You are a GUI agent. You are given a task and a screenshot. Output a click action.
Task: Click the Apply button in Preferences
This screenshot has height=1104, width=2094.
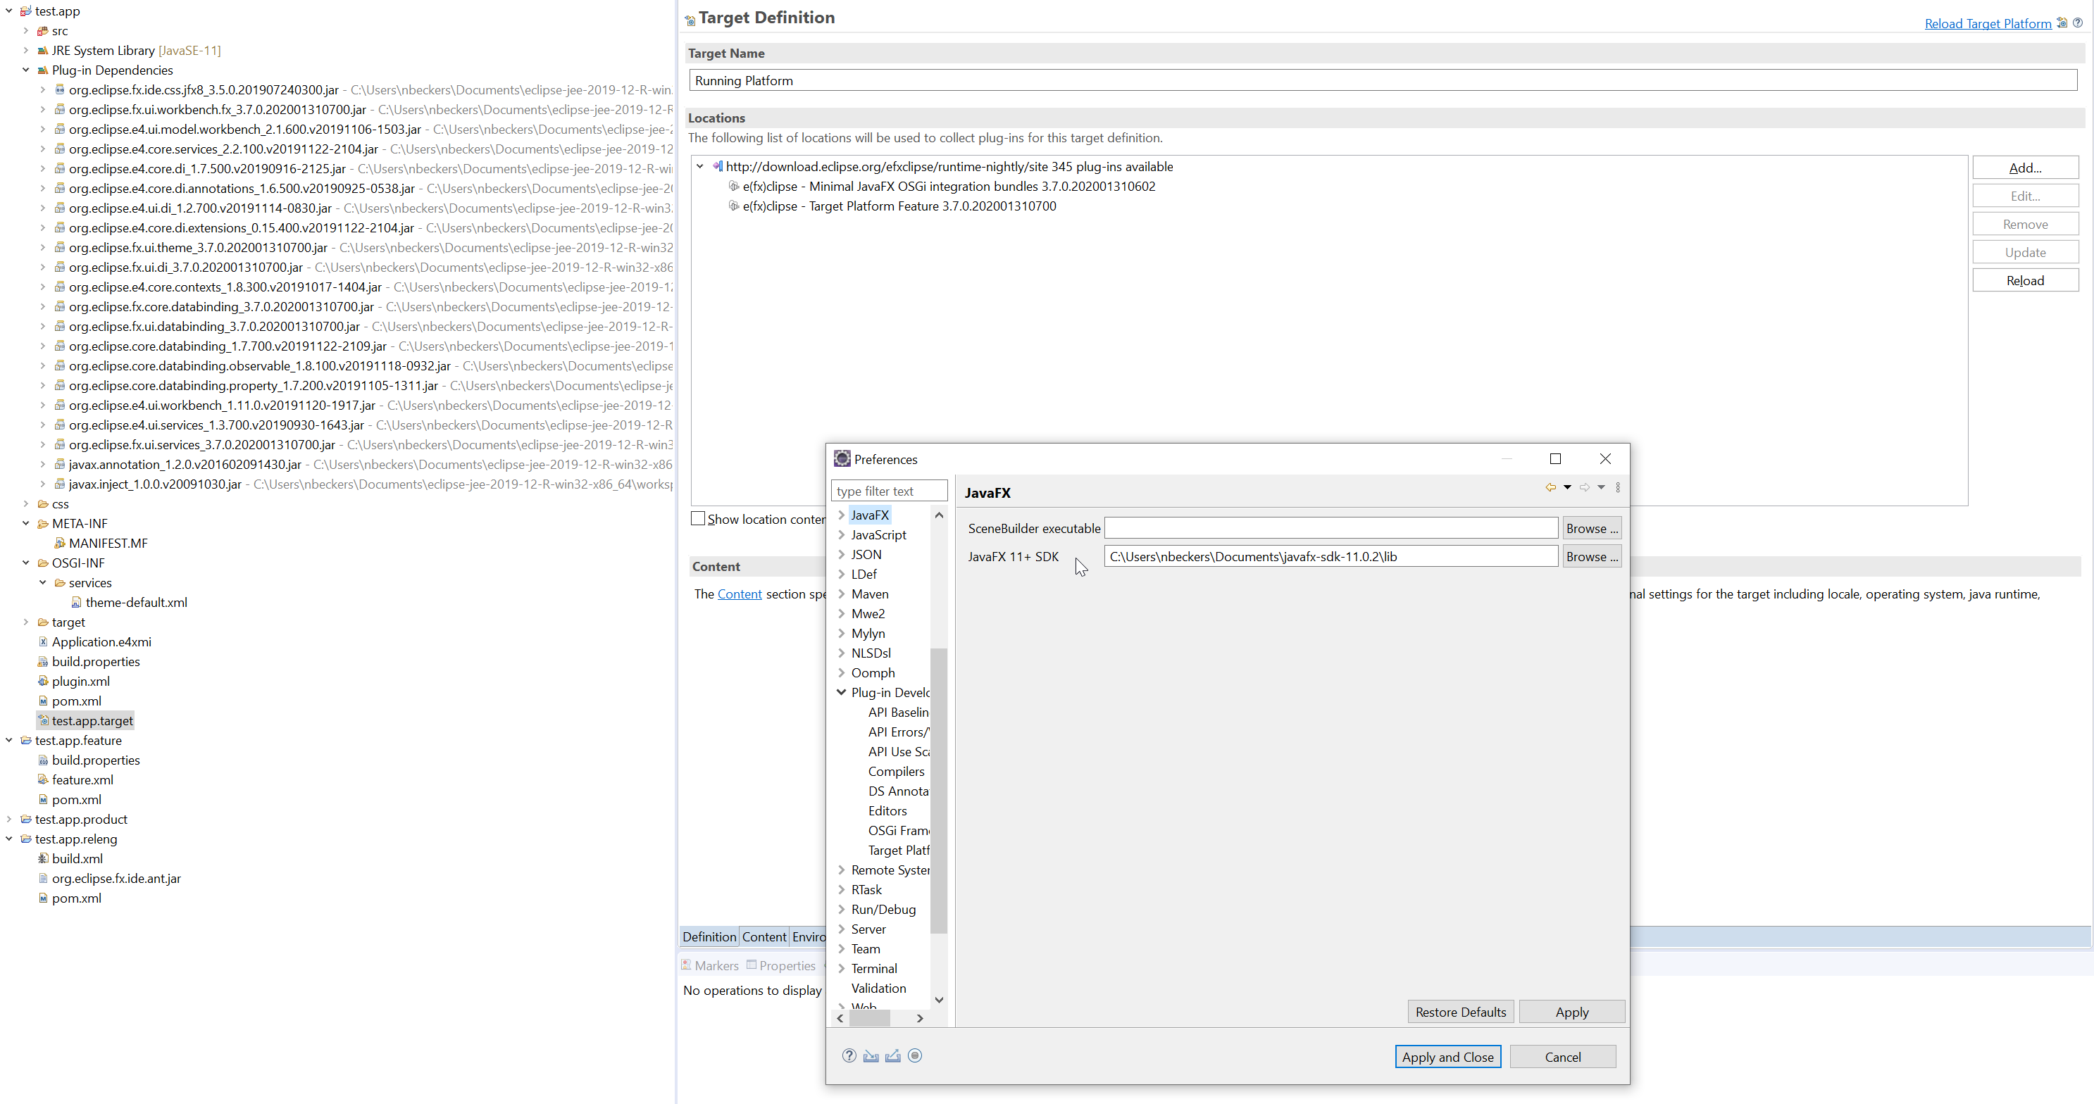(x=1571, y=1011)
